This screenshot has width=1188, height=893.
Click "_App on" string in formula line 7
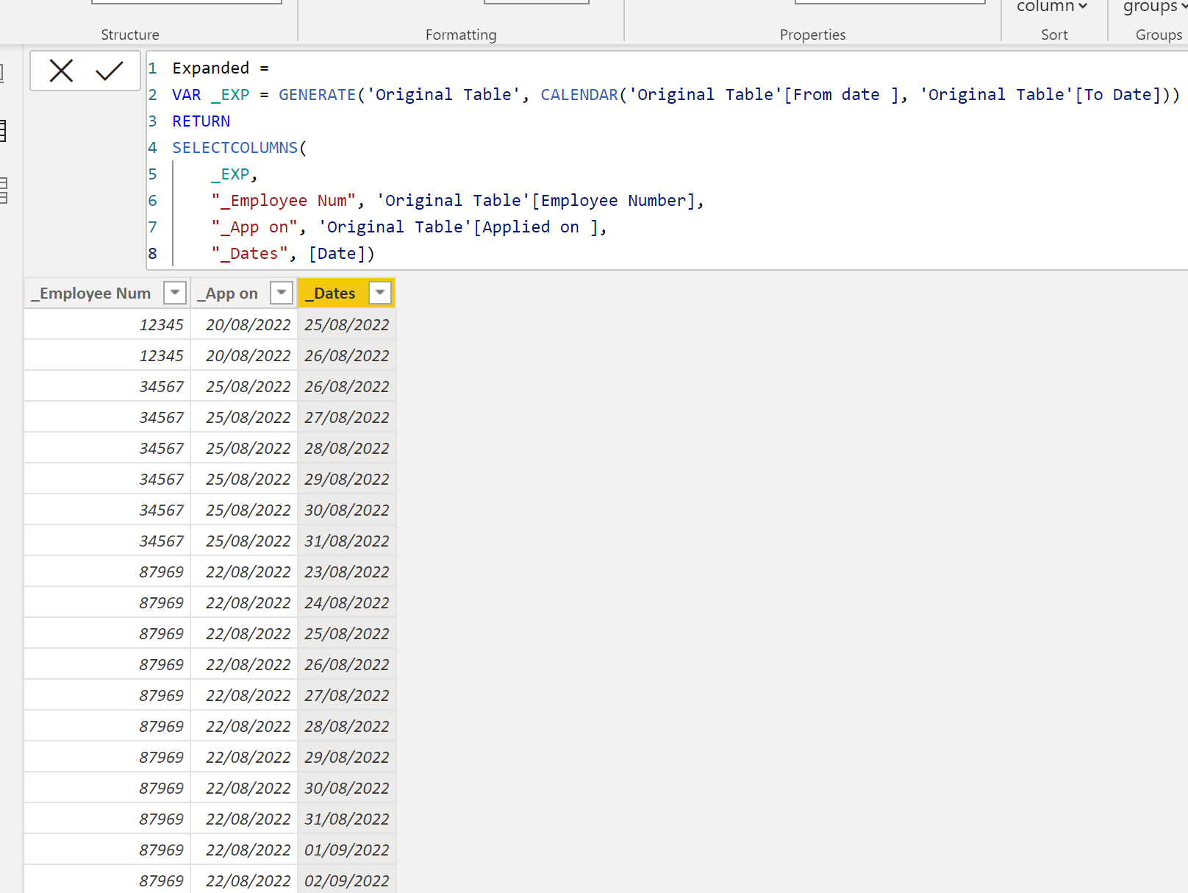(x=254, y=227)
